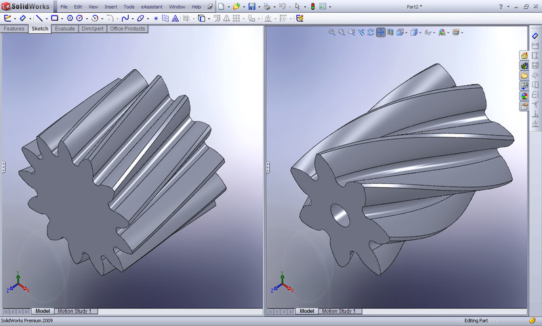This screenshot has width=542, height=326.
Task: Click the Save floppy disk icon
Action: 251,6
